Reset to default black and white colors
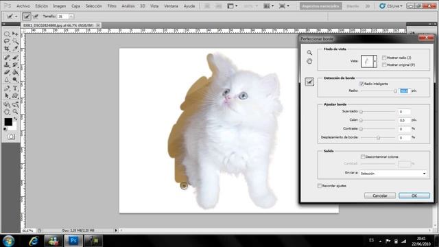Screen dimensions: 439x247 (5, 129)
